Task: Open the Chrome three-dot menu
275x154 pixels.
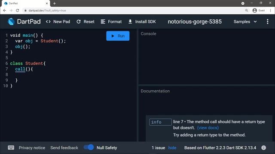Action: [270, 10]
